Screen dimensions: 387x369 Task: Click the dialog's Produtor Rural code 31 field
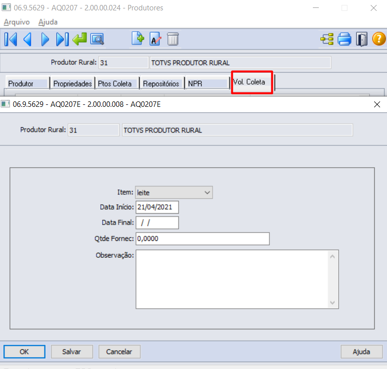click(x=93, y=130)
